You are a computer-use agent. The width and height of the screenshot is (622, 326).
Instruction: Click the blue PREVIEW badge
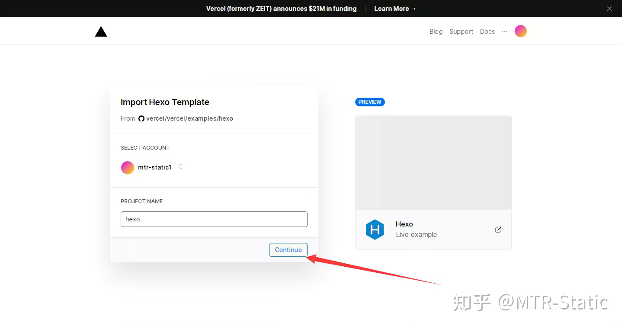coord(370,102)
